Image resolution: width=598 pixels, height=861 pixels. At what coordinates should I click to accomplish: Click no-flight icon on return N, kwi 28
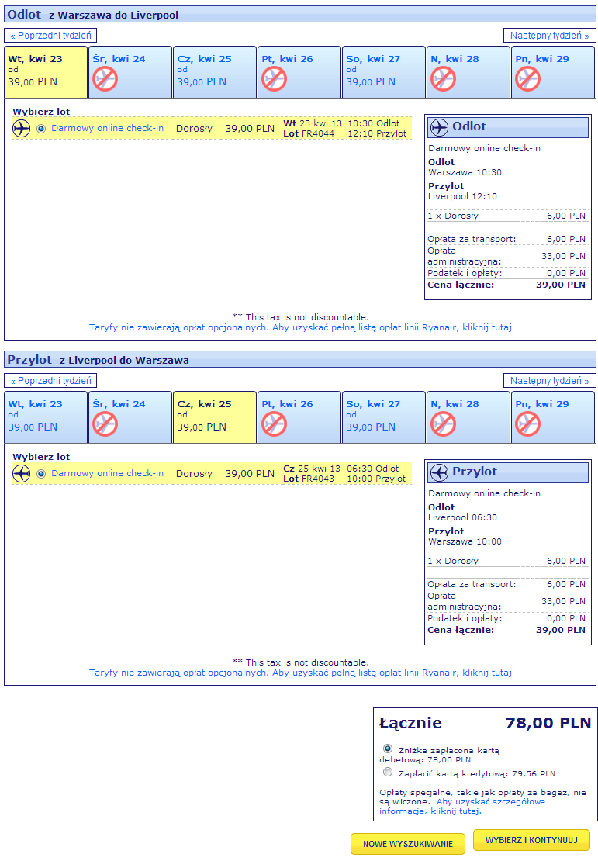coord(443,424)
